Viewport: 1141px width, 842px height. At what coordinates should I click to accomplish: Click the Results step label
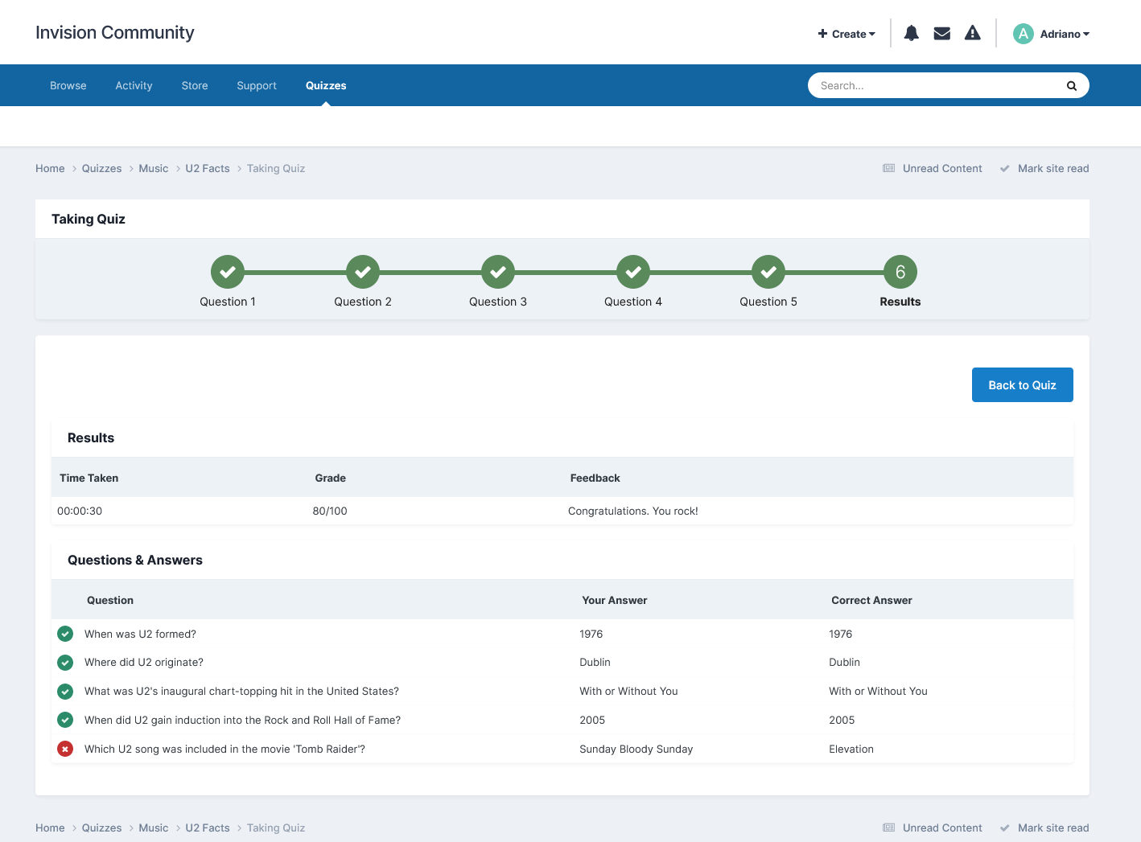[x=900, y=302]
